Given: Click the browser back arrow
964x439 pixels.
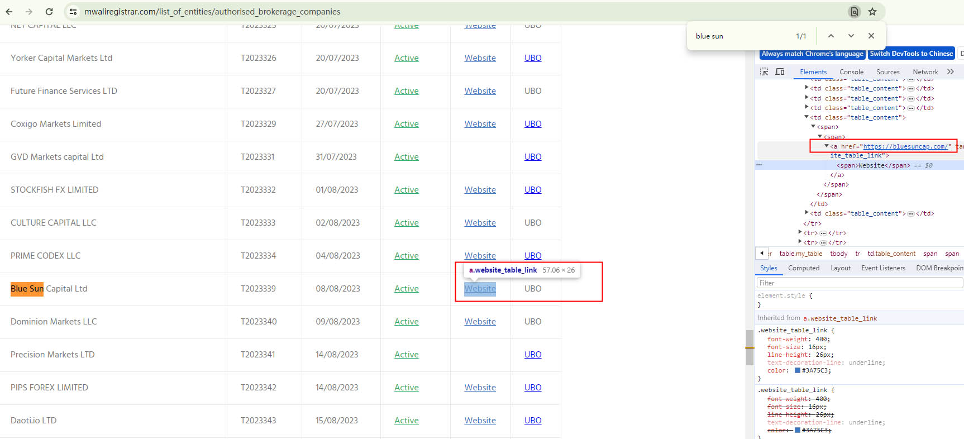Looking at the screenshot, I should [9, 12].
